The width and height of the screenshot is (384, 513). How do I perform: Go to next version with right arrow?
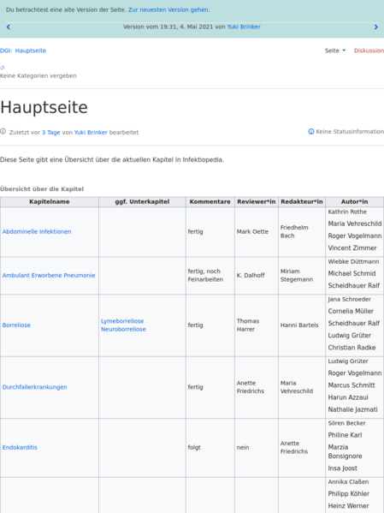[375, 27]
